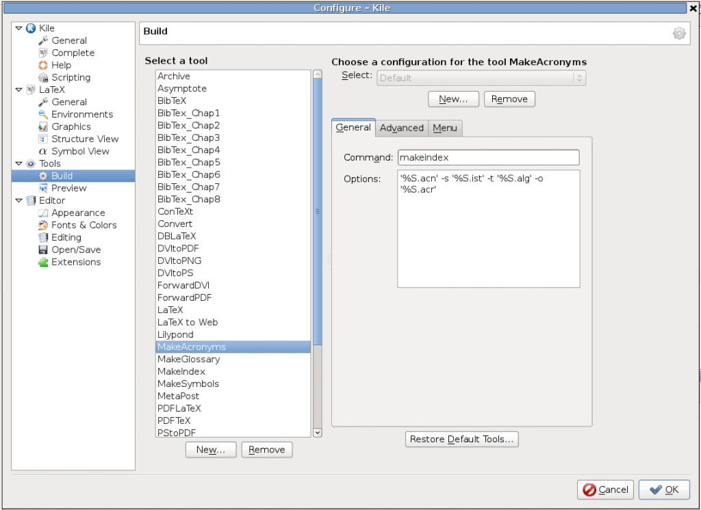Select MakeIndex in the tool list
This screenshot has width=701, height=510.
click(233, 371)
